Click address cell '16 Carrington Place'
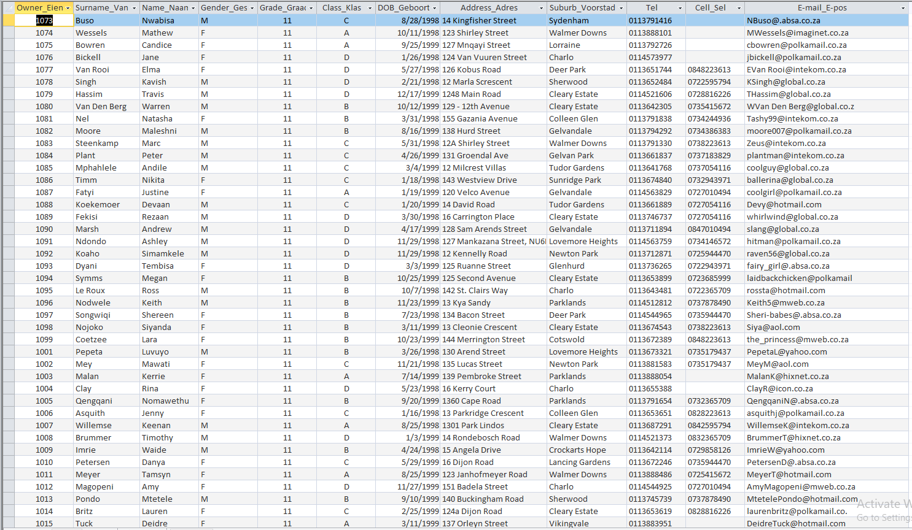This screenshot has width=912, height=530. click(x=493, y=217)
